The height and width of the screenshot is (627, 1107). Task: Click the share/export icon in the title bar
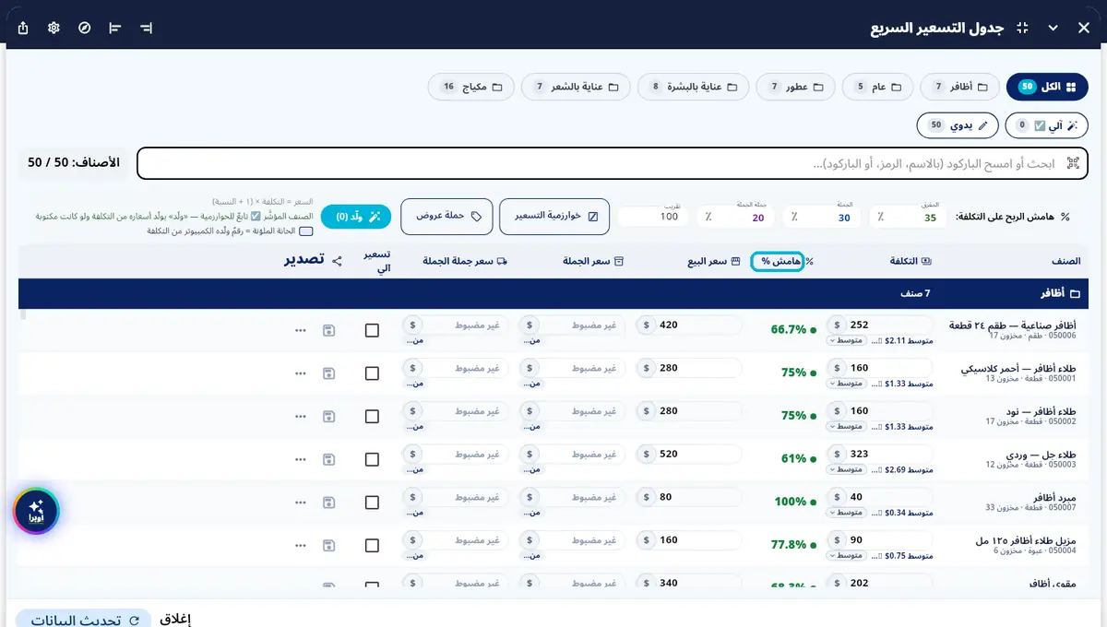[23, 28]
